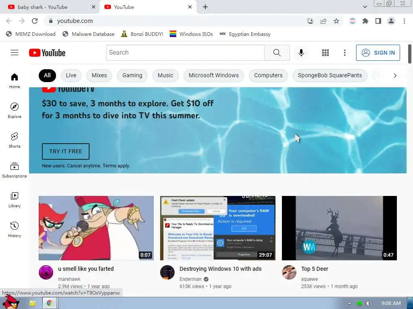Open the YouTube apps grid icon

click(x=325, y=53)
